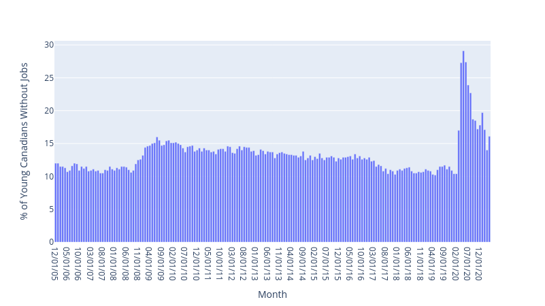Click the x-axis date label 09/01/09
545x306 pixels.
161,264
